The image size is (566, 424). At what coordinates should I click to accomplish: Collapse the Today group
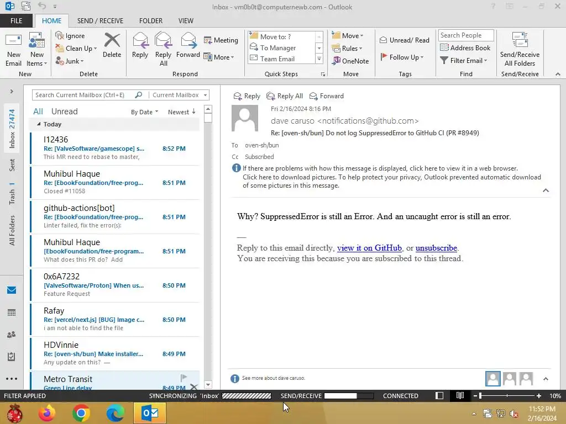(39, 124)
